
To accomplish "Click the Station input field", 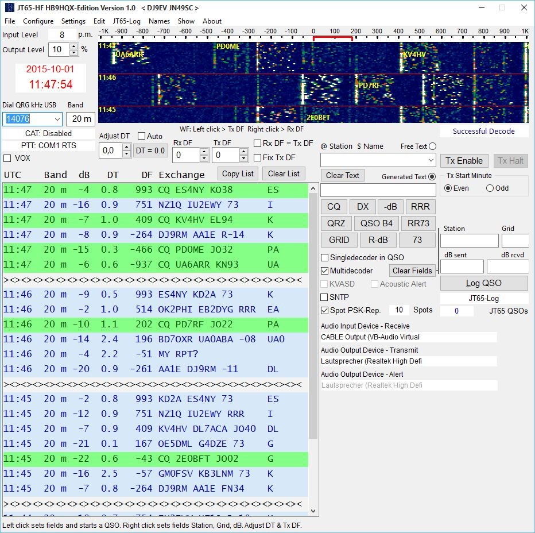I will pos(470,241).
